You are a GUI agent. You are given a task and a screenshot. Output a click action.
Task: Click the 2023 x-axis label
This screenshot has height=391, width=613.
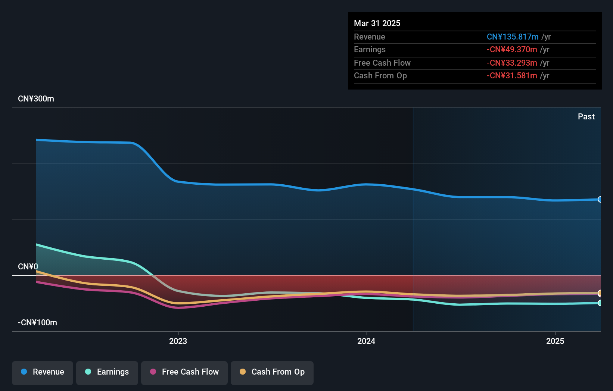click(x=178, y=341)
